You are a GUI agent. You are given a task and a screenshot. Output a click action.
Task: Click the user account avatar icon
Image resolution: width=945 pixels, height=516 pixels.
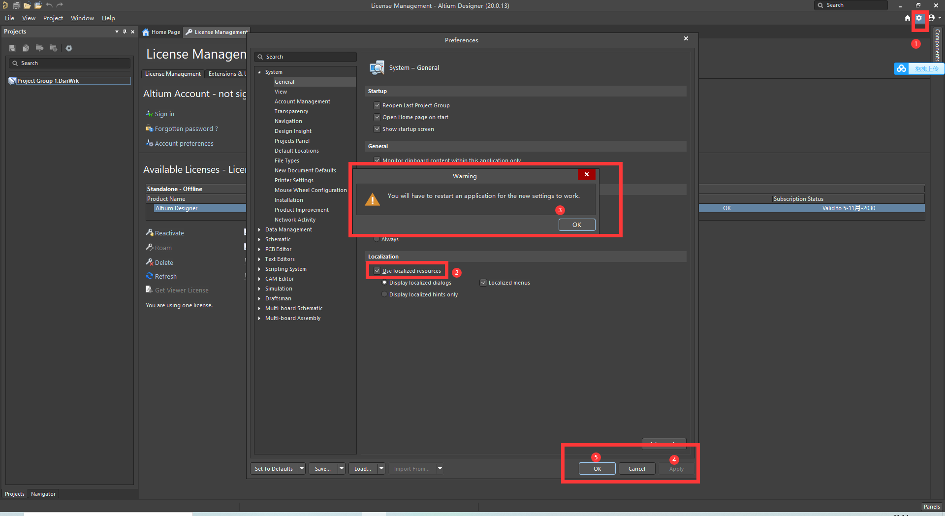click(931, 18)
